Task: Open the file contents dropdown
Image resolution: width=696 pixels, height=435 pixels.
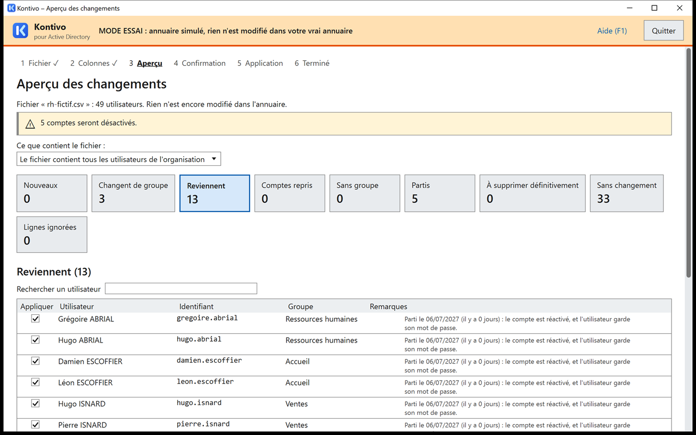Action: [x=119, y=159]
